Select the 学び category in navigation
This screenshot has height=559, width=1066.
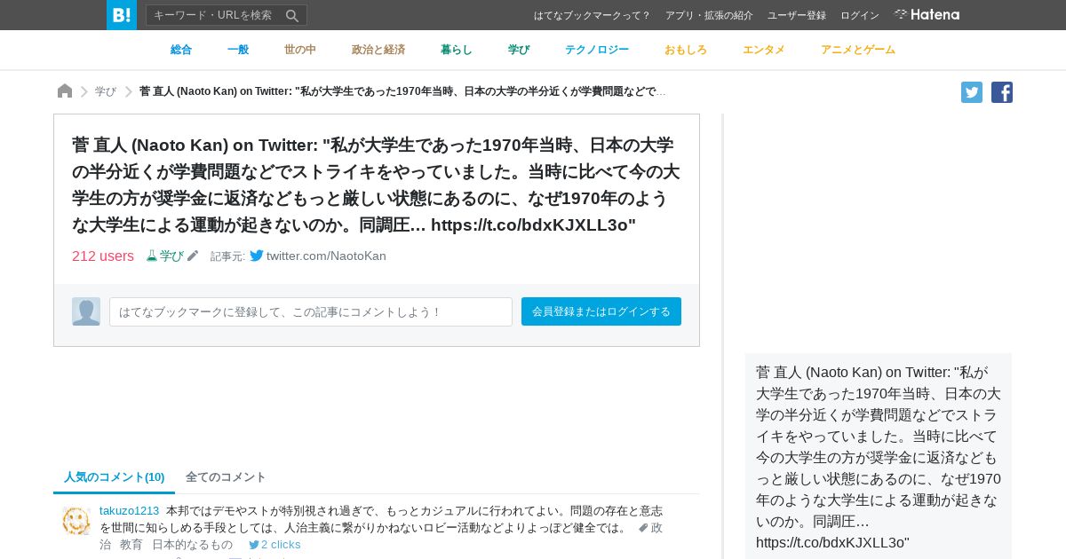point(519,50)
